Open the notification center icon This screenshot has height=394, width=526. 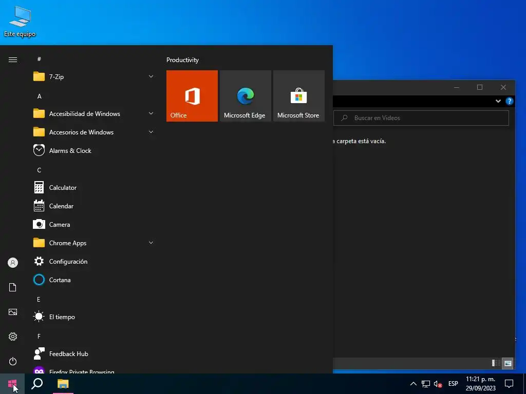(509, 384)
